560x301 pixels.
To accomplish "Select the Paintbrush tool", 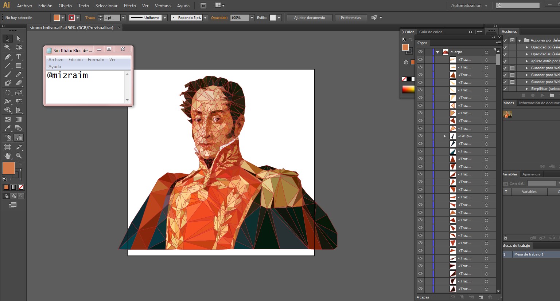I will coord(7,75).
